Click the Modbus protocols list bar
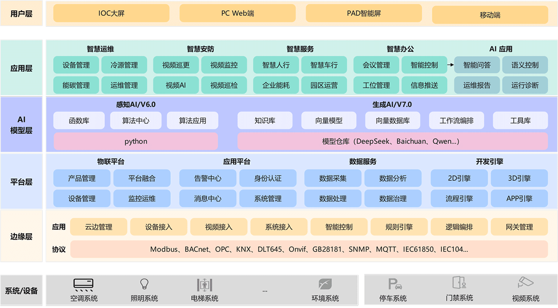Screen dimensions: 558x308 309,249
